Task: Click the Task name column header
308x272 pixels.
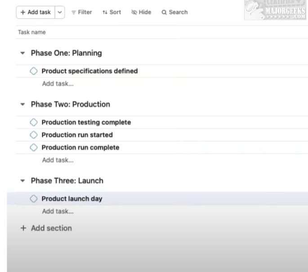Action: 31,32
